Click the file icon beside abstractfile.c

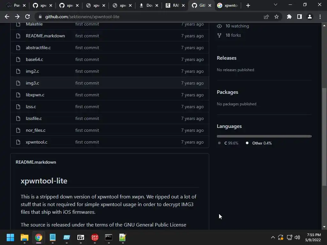click(x=18, y=48)
